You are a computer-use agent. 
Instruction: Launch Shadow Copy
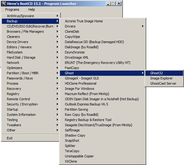[x=102, y=135]
